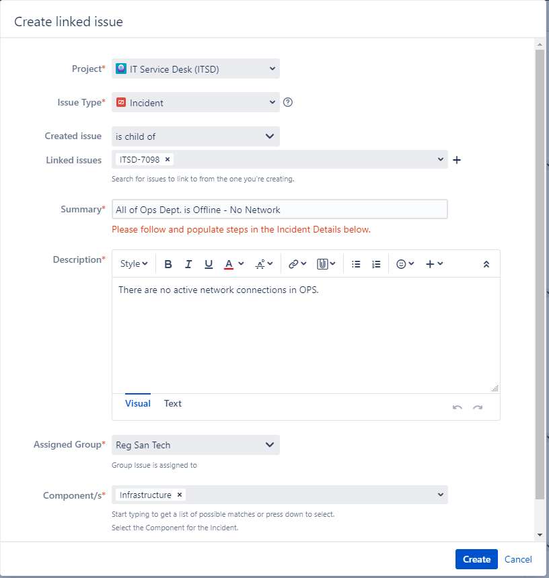Switch to the Text editor tab

(x=173, y=403)
